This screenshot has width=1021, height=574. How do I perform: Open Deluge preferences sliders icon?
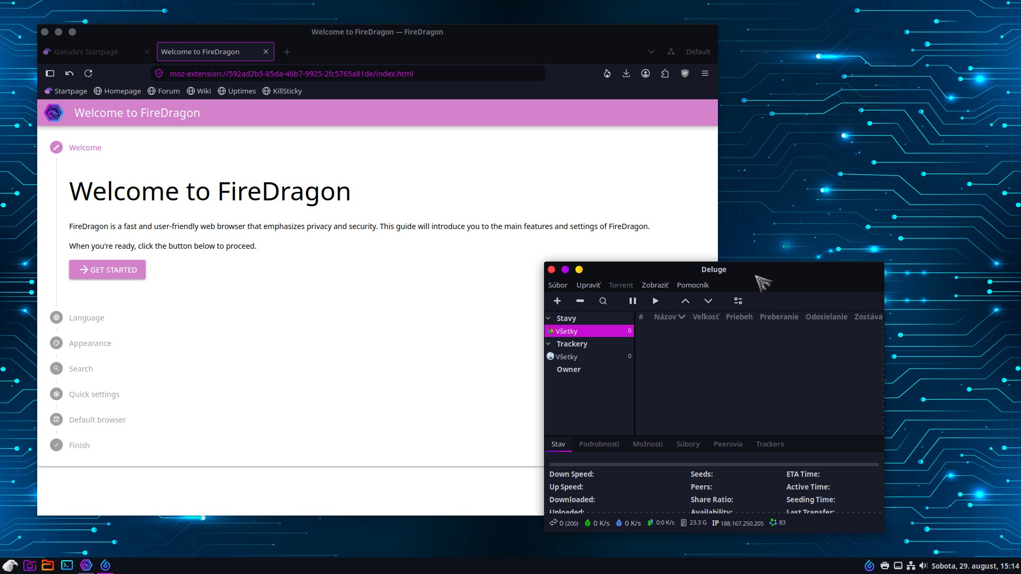(x=738, y=301)
